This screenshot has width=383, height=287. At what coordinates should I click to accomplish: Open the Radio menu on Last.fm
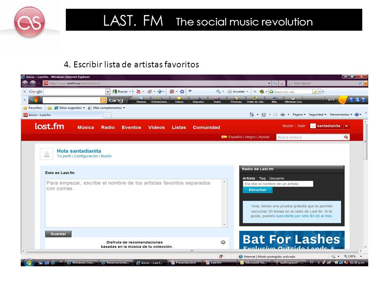tap(108, 128)
